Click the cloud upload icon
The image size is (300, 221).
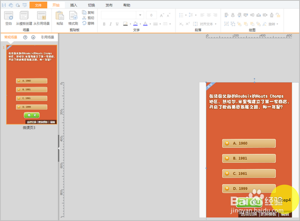click(11, 5)
